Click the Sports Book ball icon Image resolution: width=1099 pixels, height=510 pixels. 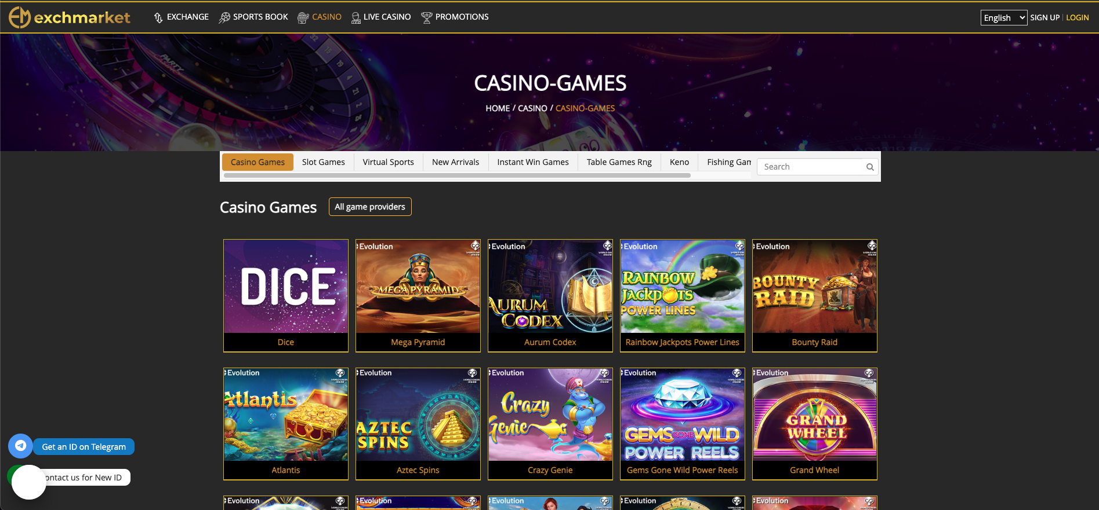pyautogui.click(x=224, y=18)
